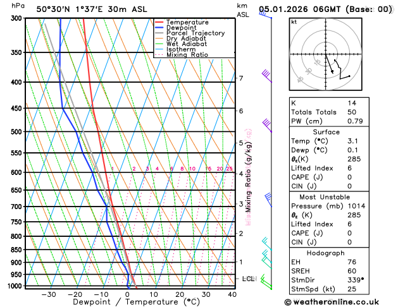Click the blue wind barb at 300 hPa
The height and width of the screenshot is (307, 398).
(265, 13)
